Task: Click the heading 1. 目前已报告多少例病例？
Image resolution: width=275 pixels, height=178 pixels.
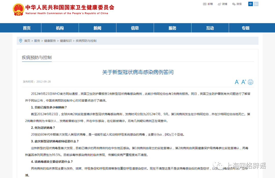Action: [49, 107]
